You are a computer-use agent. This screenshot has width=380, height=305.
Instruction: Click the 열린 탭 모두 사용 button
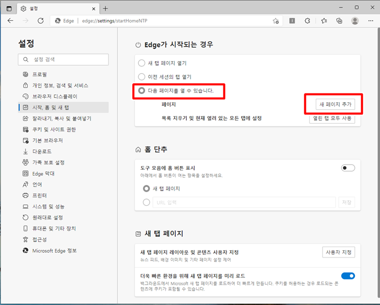click(x=332, y=119)
